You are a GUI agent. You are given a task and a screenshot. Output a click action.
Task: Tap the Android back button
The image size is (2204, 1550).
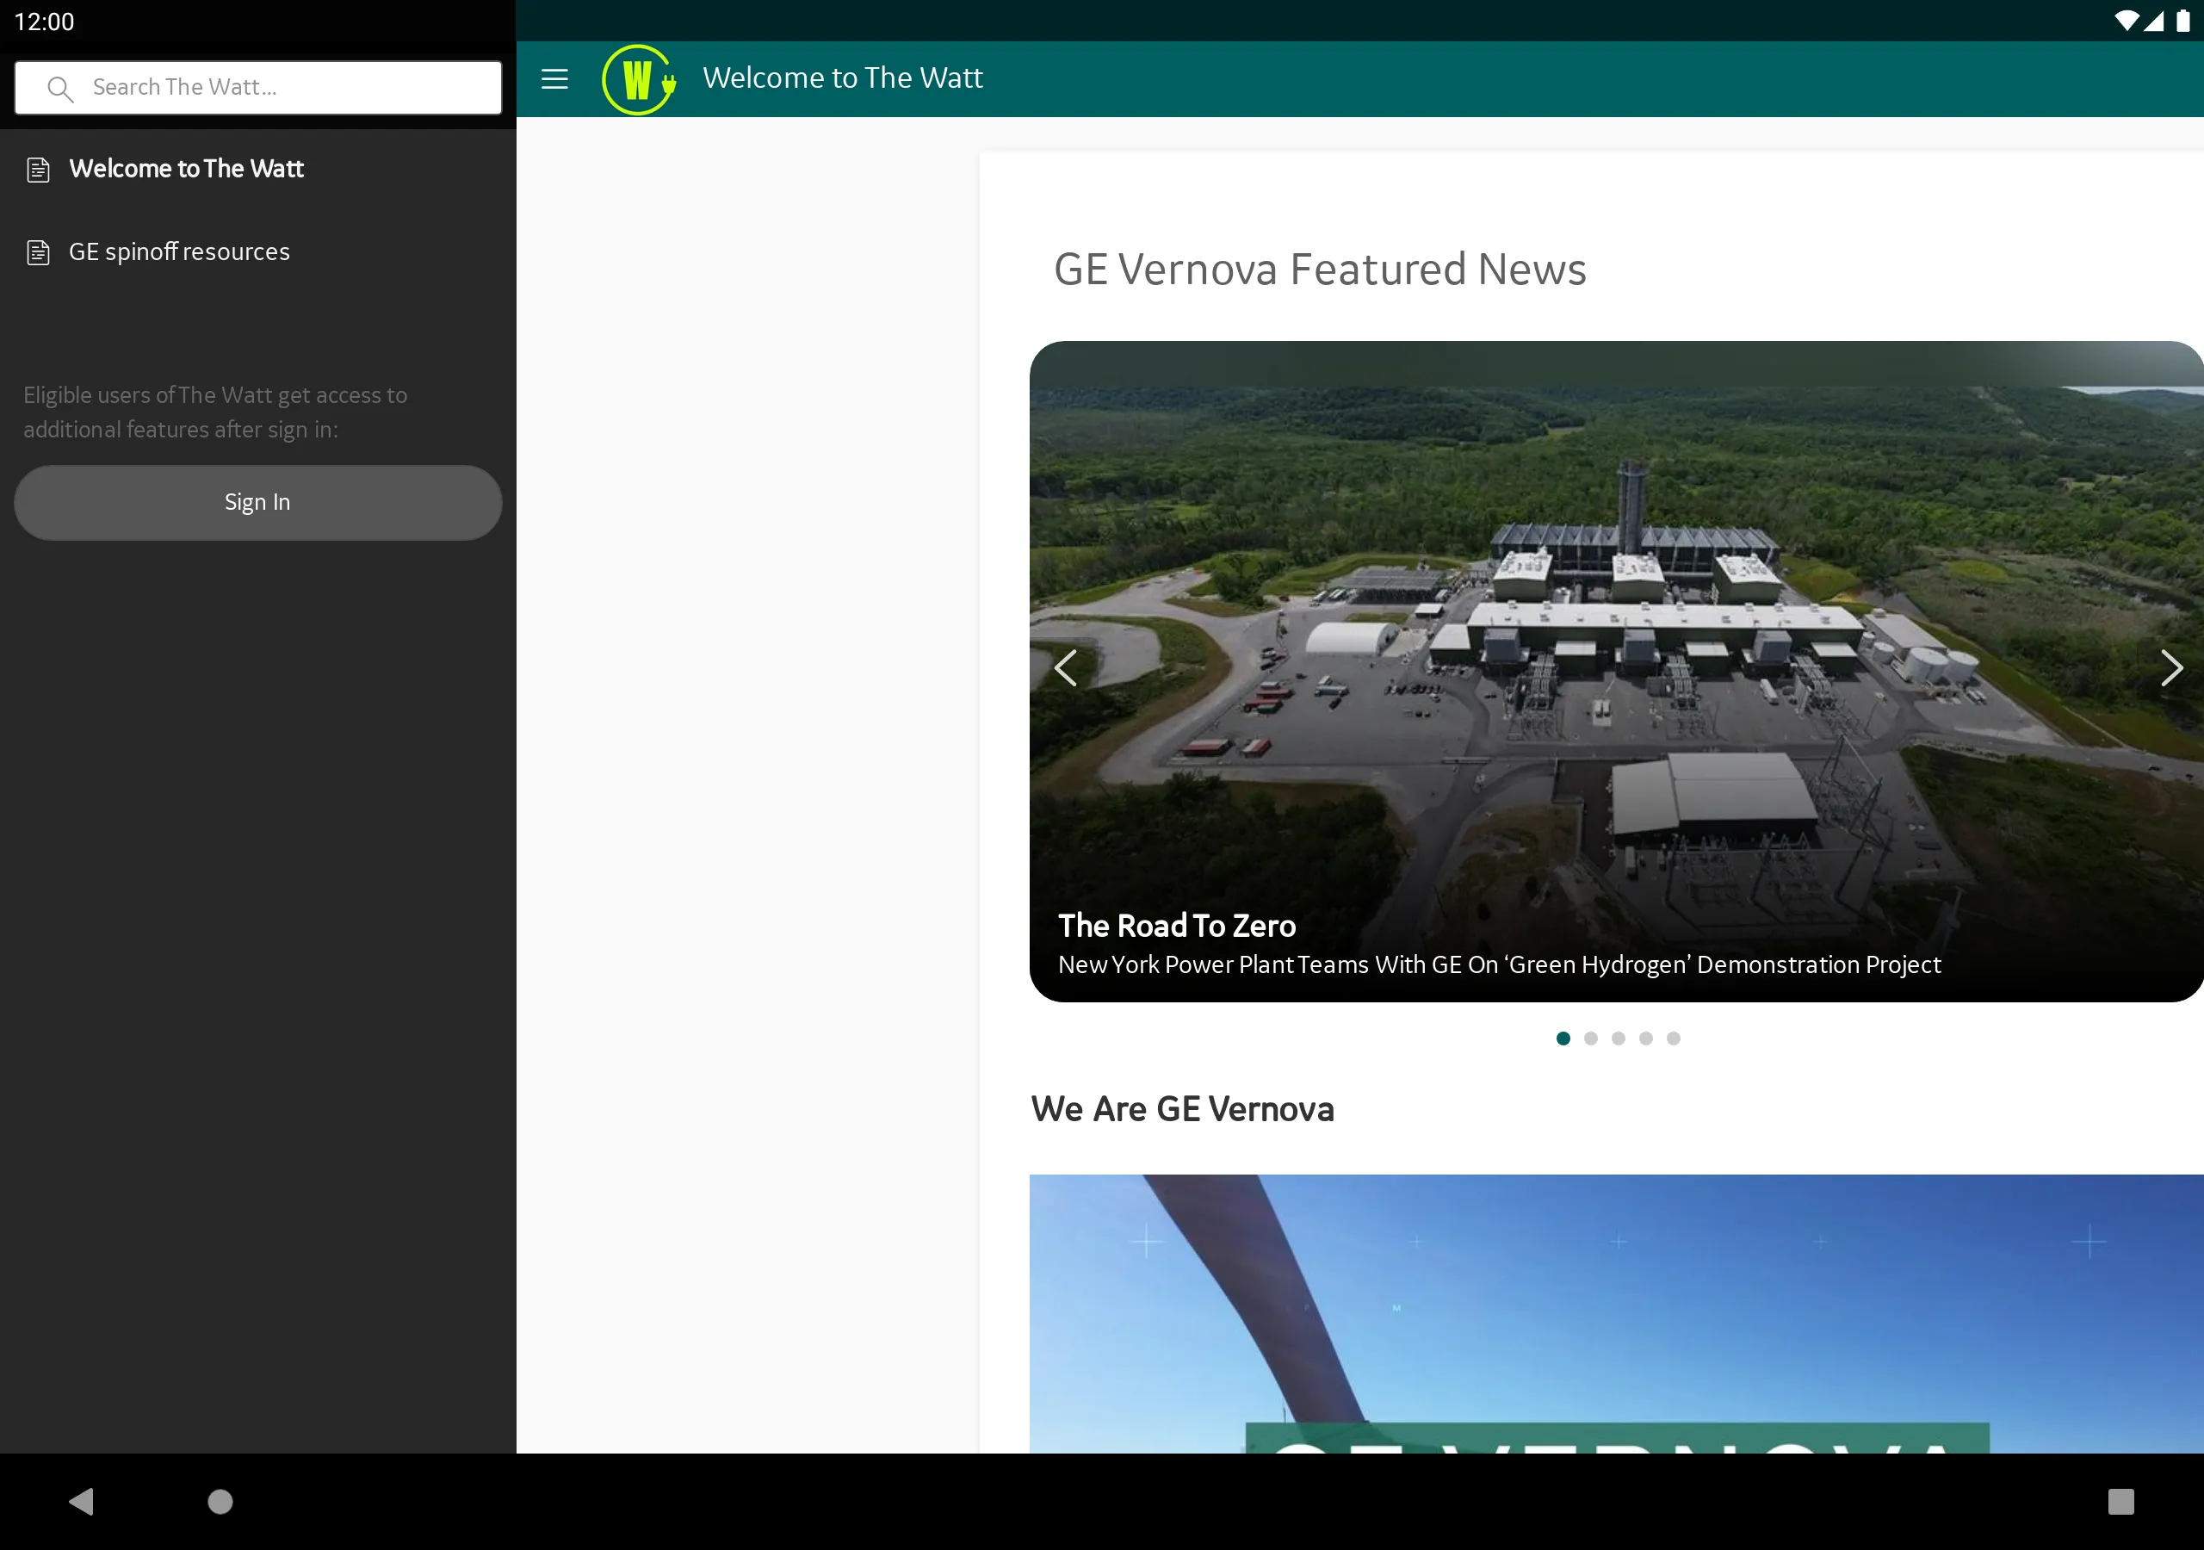pyautogui.click(x=82, y=1501)
